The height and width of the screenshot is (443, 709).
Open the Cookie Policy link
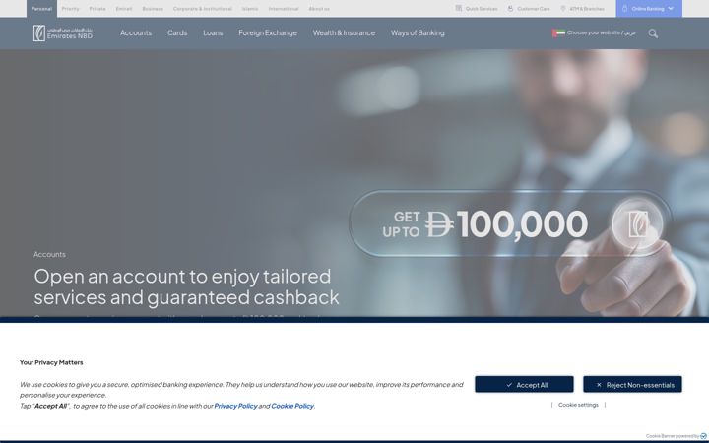[x=292, y=406]
